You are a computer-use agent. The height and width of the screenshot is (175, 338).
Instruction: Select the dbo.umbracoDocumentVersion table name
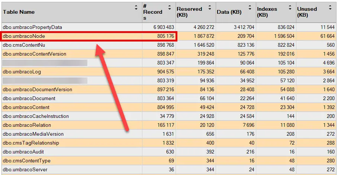pyautogui.click(x=38, y=90)
